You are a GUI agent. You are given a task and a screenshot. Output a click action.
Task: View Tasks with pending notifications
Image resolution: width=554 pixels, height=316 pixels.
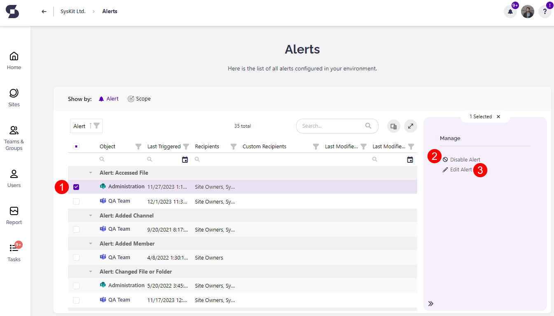(x=14, y=253)
